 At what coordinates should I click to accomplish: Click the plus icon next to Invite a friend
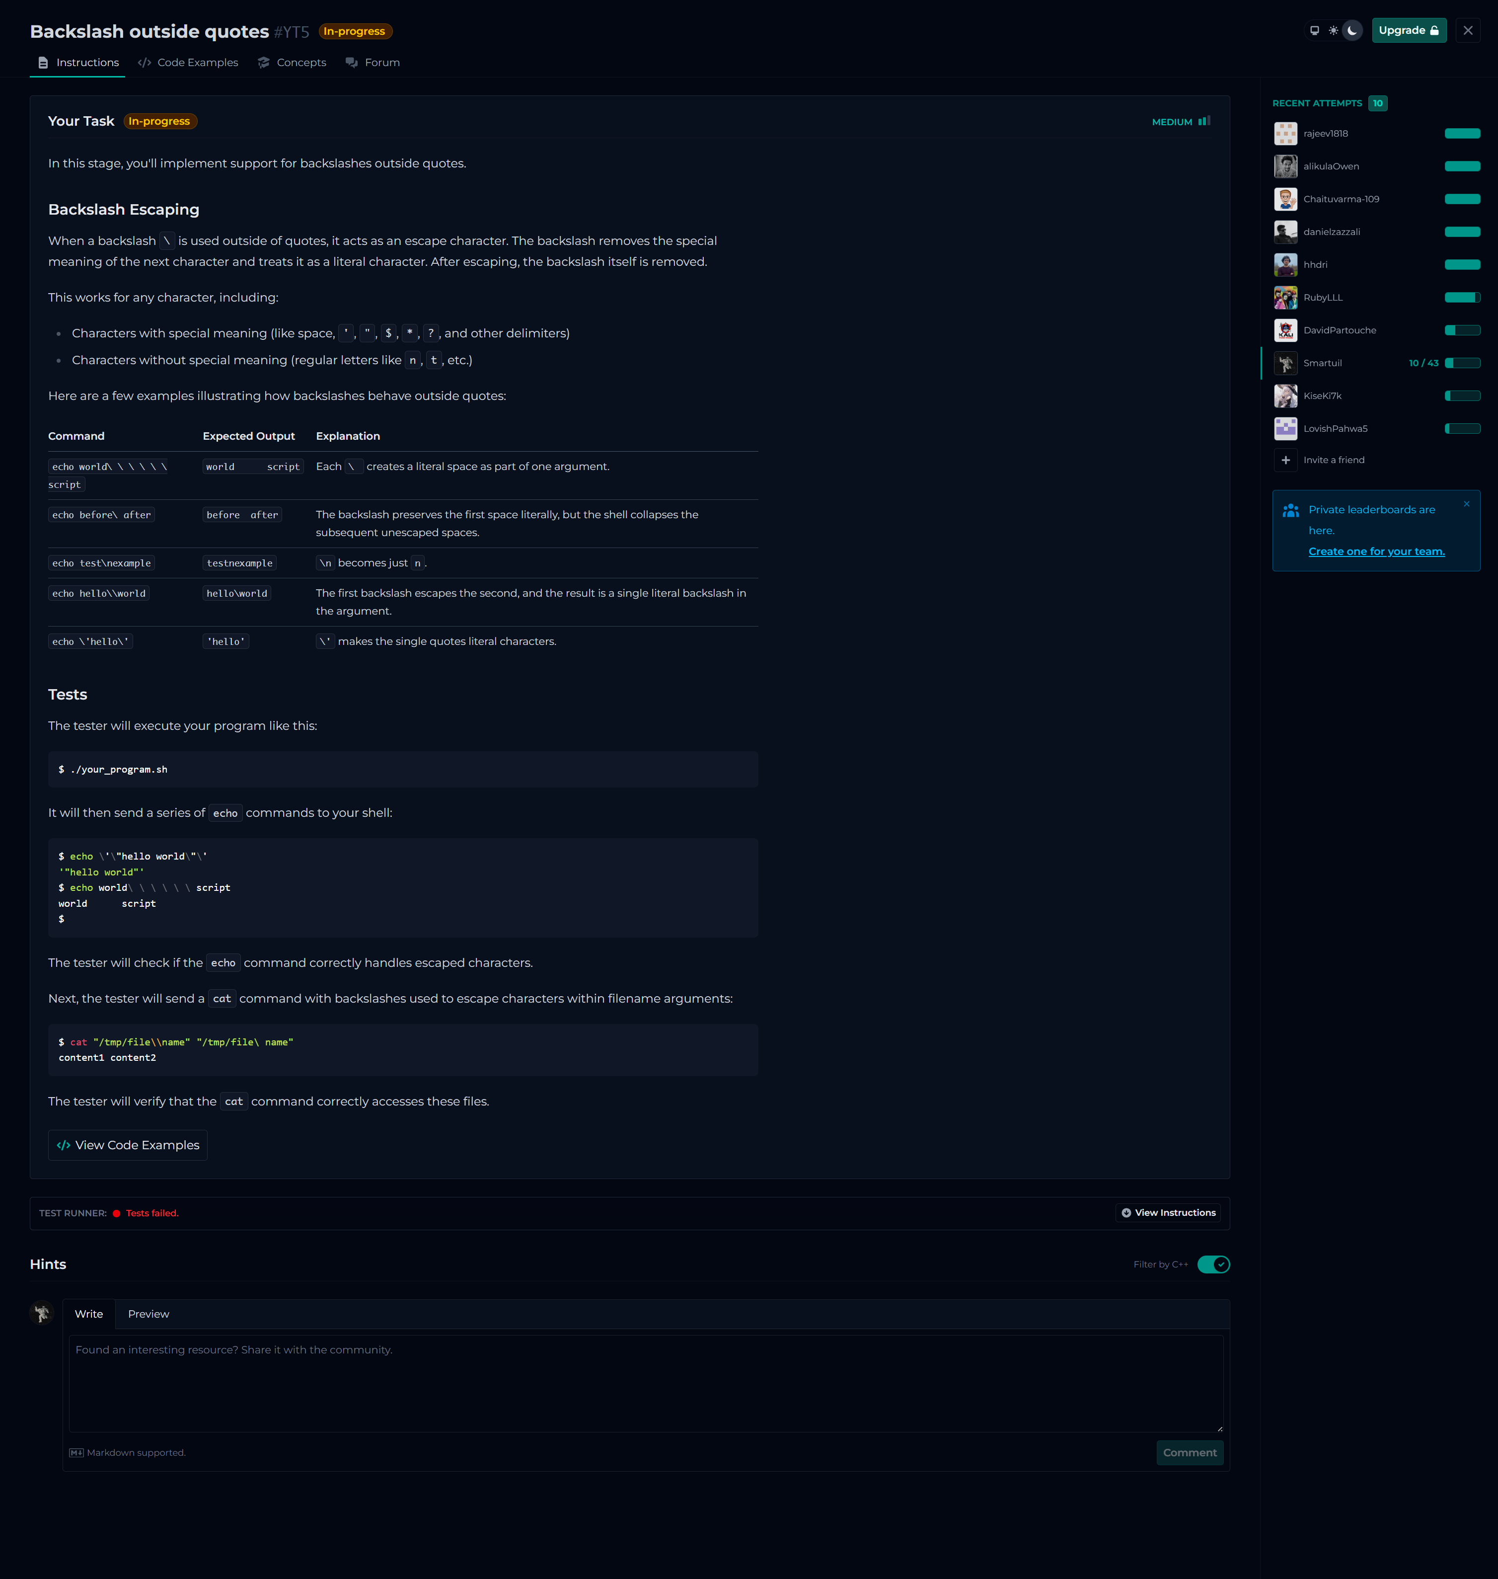1285,460
